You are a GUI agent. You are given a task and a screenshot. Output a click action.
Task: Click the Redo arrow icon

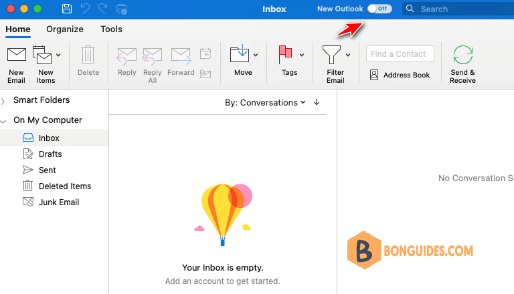coord(102,9)
